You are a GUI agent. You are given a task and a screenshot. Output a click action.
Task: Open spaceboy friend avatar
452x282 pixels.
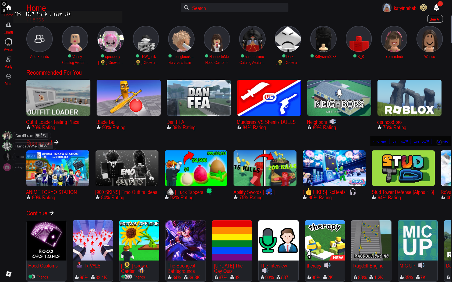(111, 39)
